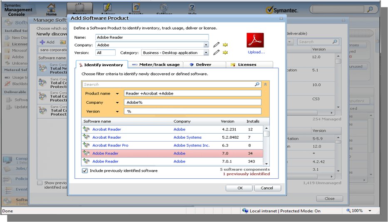Viewport: 388px width, 222px height.
Task: Click software icon for Acrobat Reader 4.2.231
Action: point(86,129)
